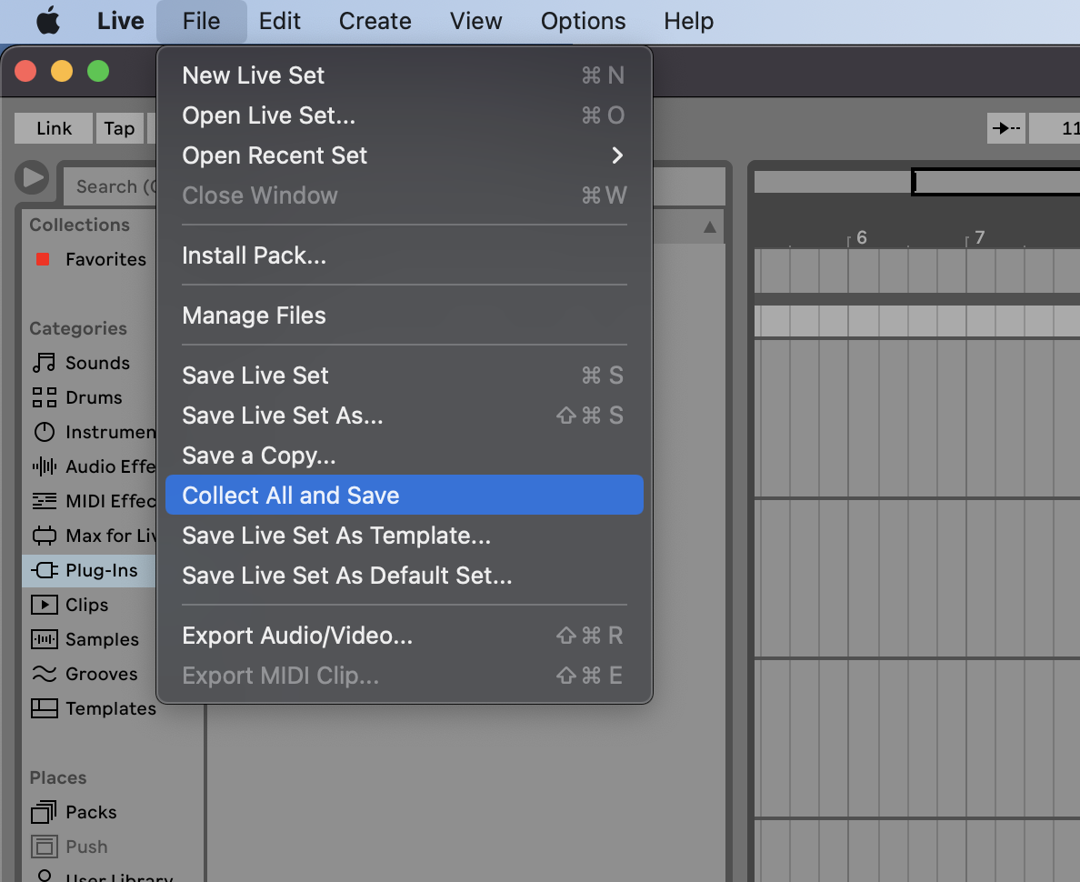Click the Audio Effects waveform icon
Image resolution: width=1080 pixels, height=882 pixels.
pyautogui.click(x=44, y=466)
